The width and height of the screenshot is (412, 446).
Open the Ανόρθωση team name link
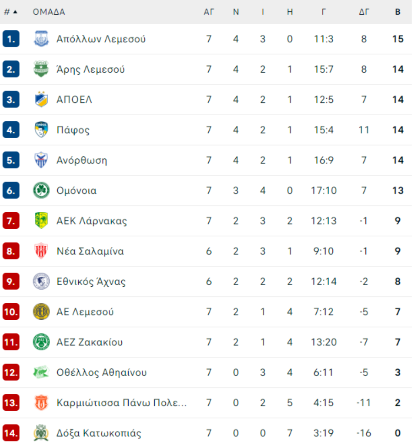(x=82, y=160)
